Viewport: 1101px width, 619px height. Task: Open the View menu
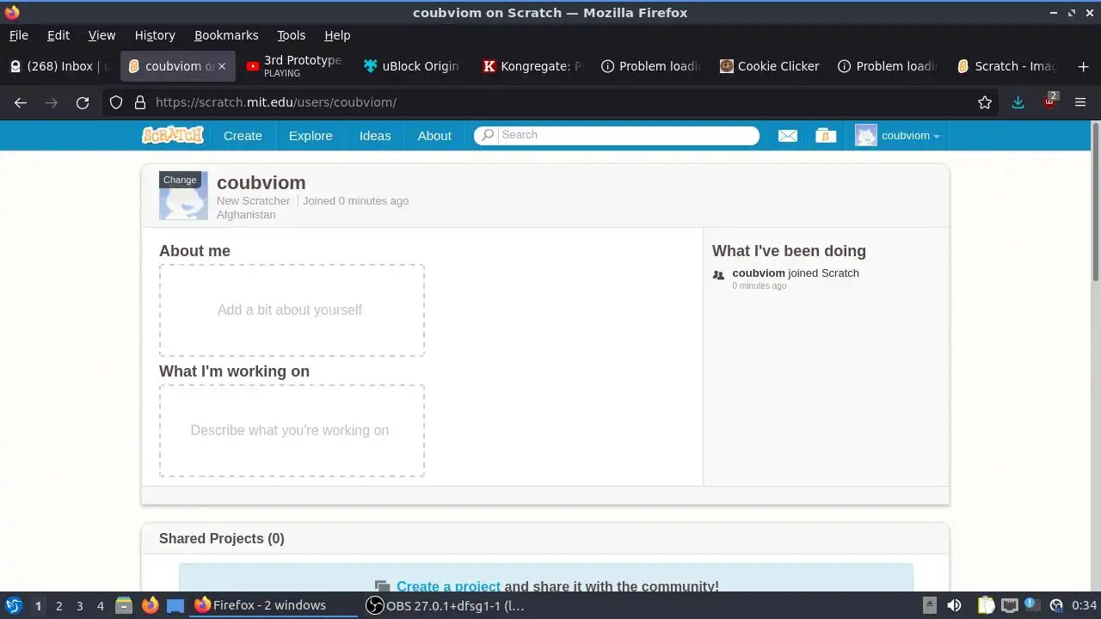(101, 35)
